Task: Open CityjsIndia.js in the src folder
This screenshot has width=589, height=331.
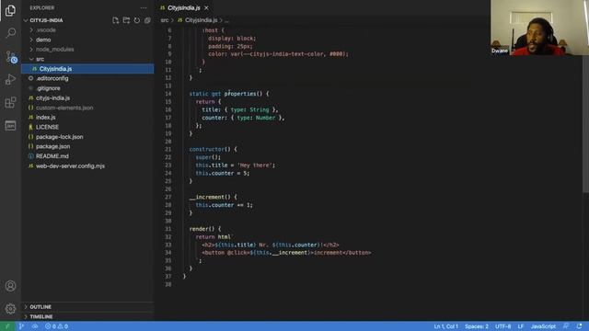Action: (x=87, y=69)
